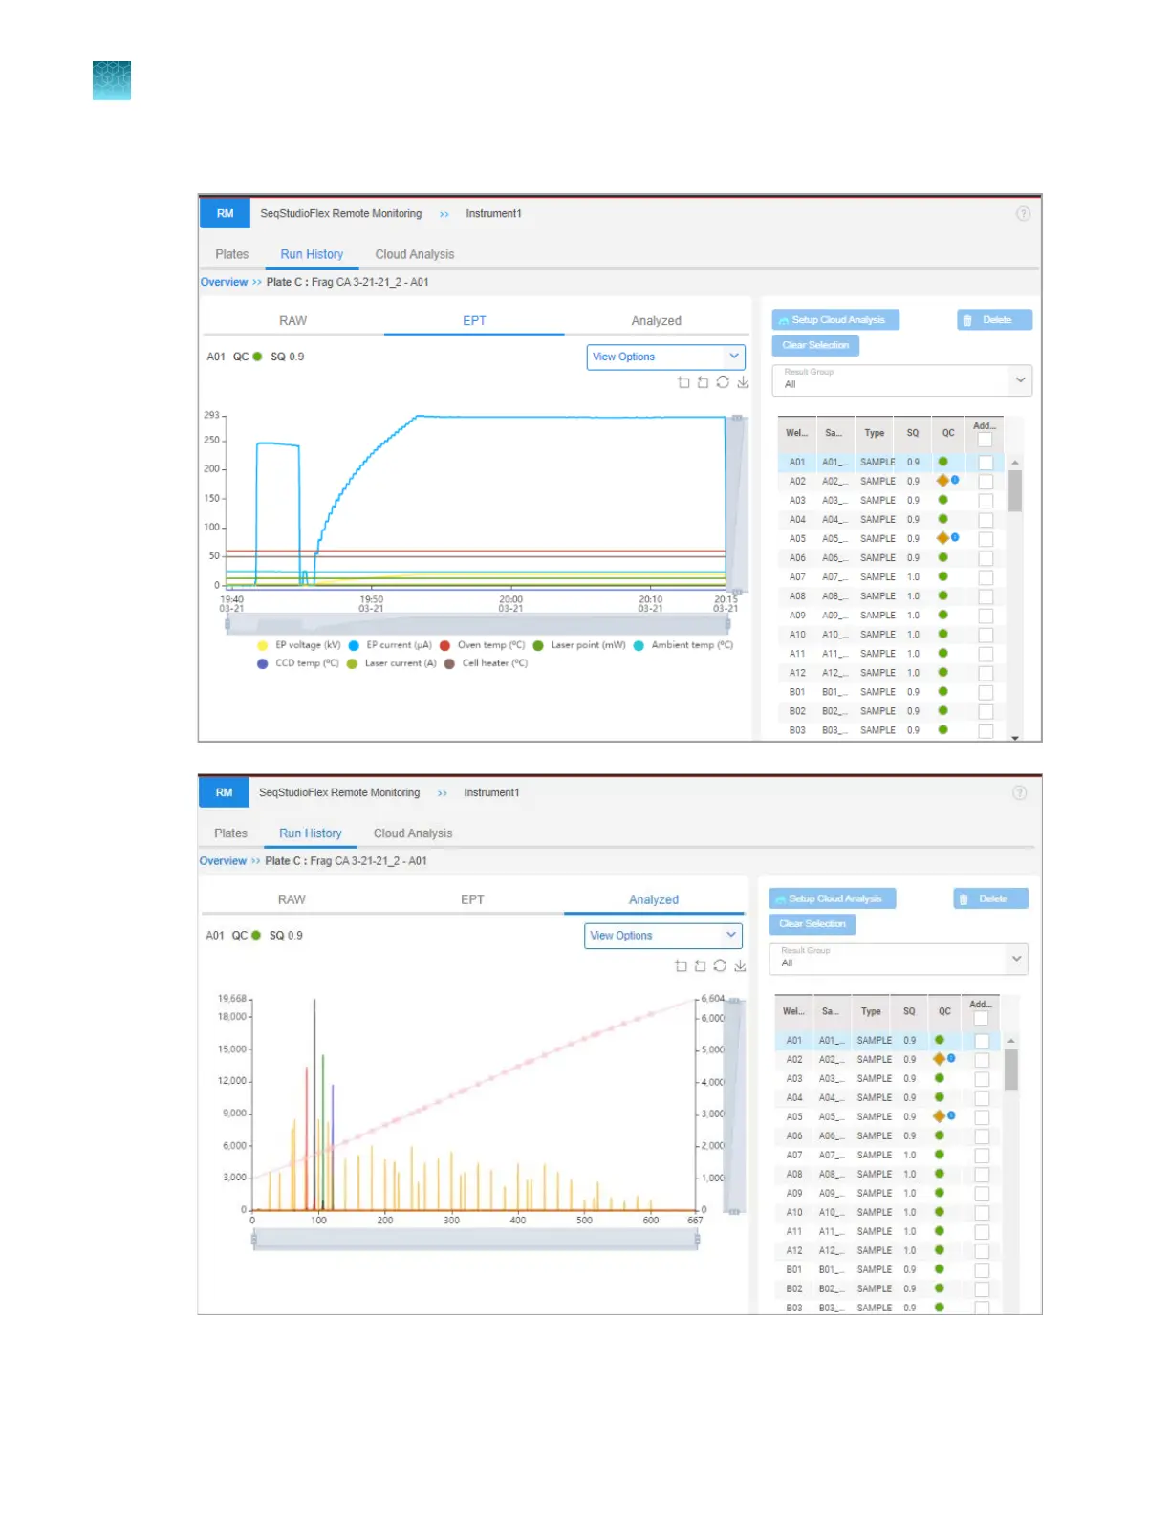1170x1514 pixels.
Task: Click the green QC dot on row B03, upper table
Action: tap(942, 729)
